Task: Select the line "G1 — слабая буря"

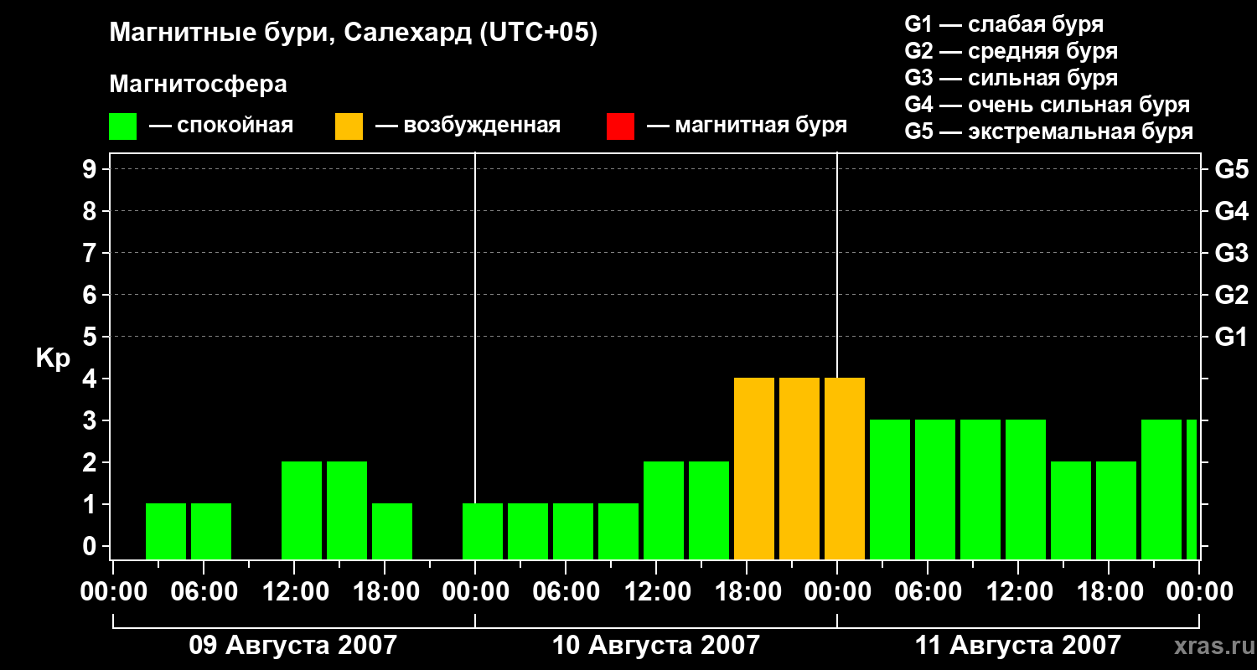Action: tap(1004, 24)
